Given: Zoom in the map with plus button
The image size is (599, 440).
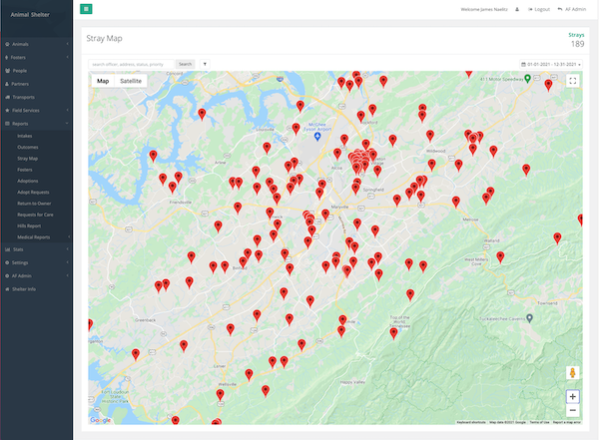Looking at the screenshot, I should (x=572, y=396).
